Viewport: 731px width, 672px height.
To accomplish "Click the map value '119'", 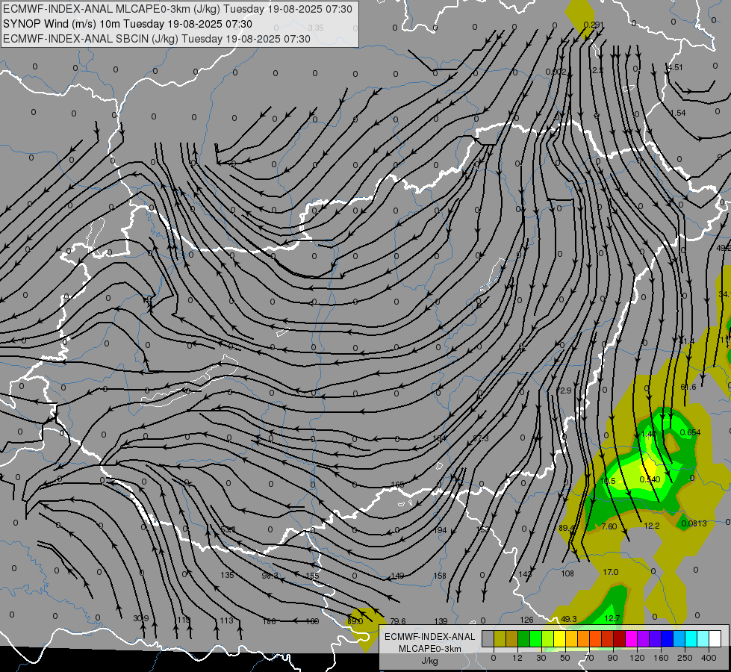I will click(184, 620).
